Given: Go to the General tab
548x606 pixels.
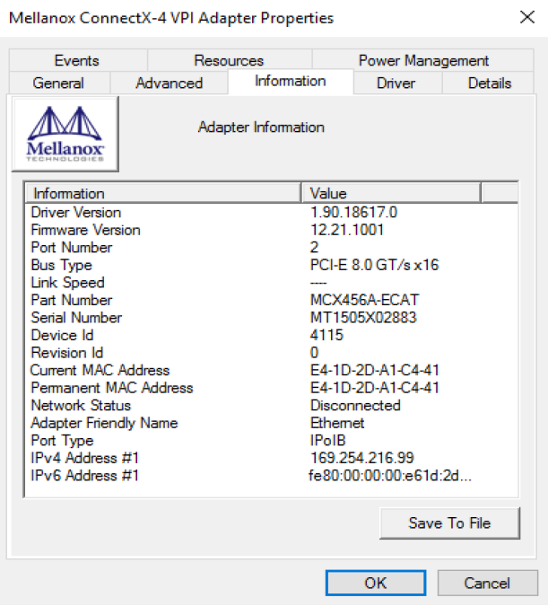Looking at the screenshot, I should [x=58, y=83].
